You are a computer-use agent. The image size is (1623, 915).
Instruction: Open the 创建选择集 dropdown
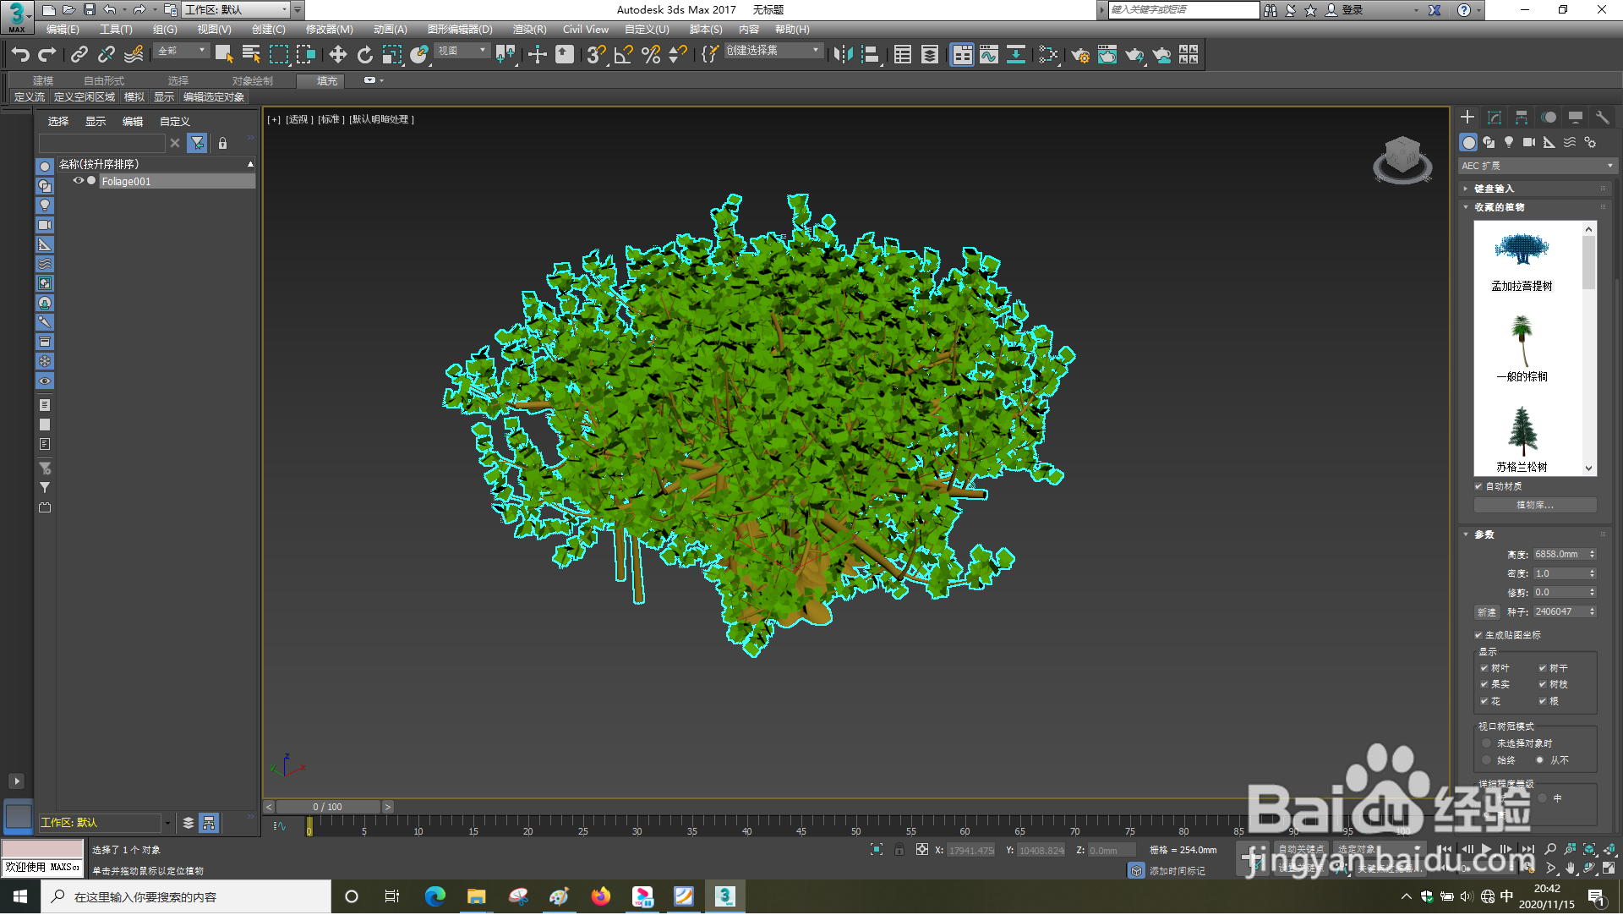(x=773, y=51)
